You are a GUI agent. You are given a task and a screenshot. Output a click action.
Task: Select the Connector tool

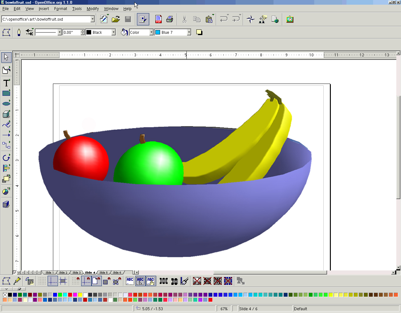[x=6, y=145]
